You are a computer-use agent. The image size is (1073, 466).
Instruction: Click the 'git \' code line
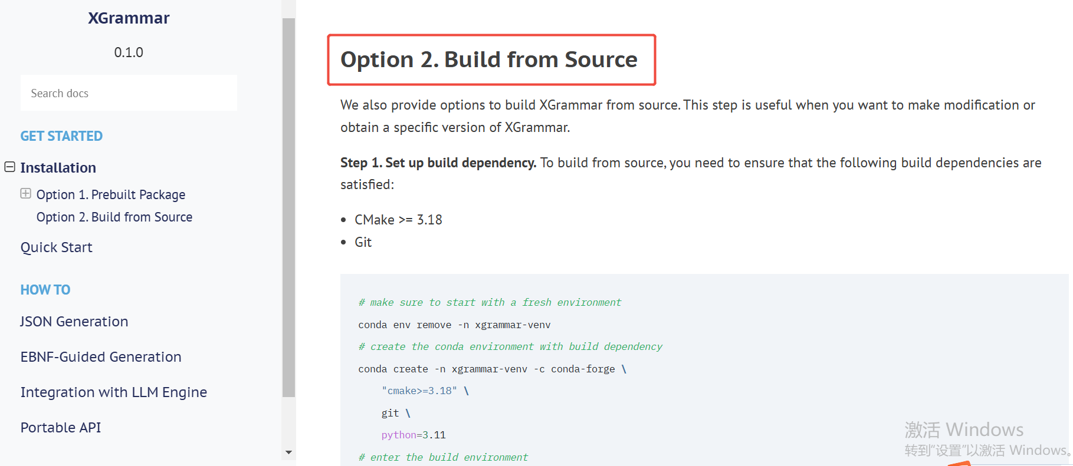[x=396, y=413]
